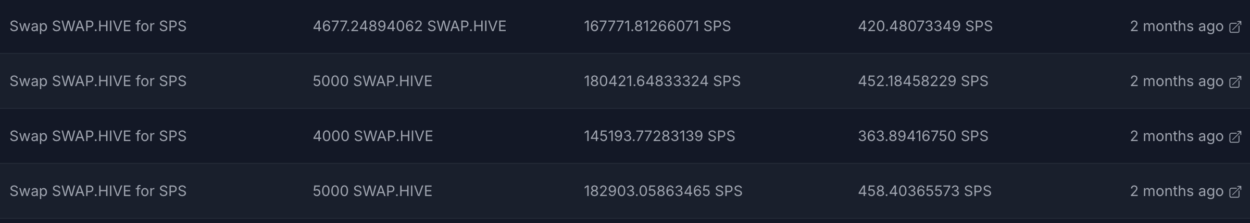Select the 420.48073349 SPS fee value

926,26
